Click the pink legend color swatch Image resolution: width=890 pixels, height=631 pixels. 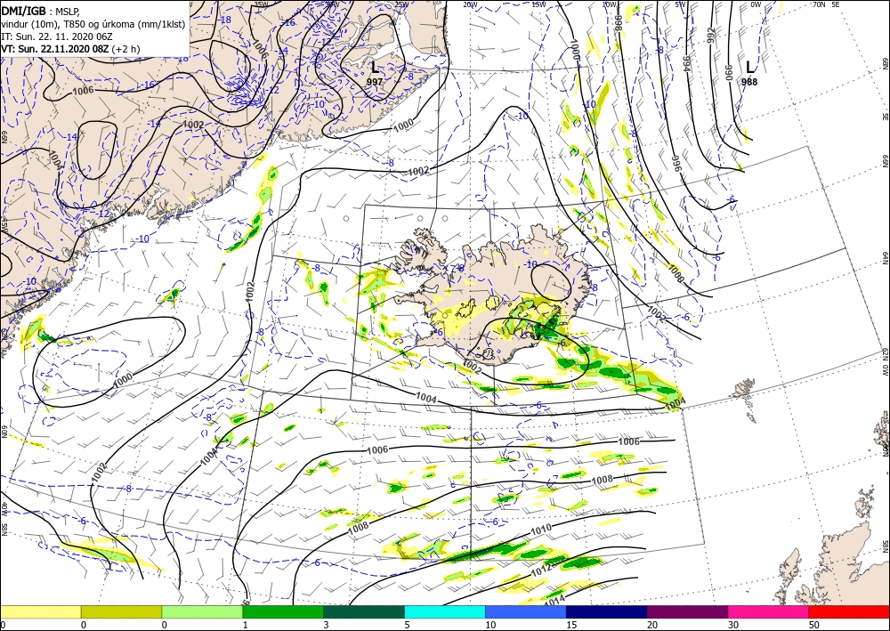(x=769, y=611)
